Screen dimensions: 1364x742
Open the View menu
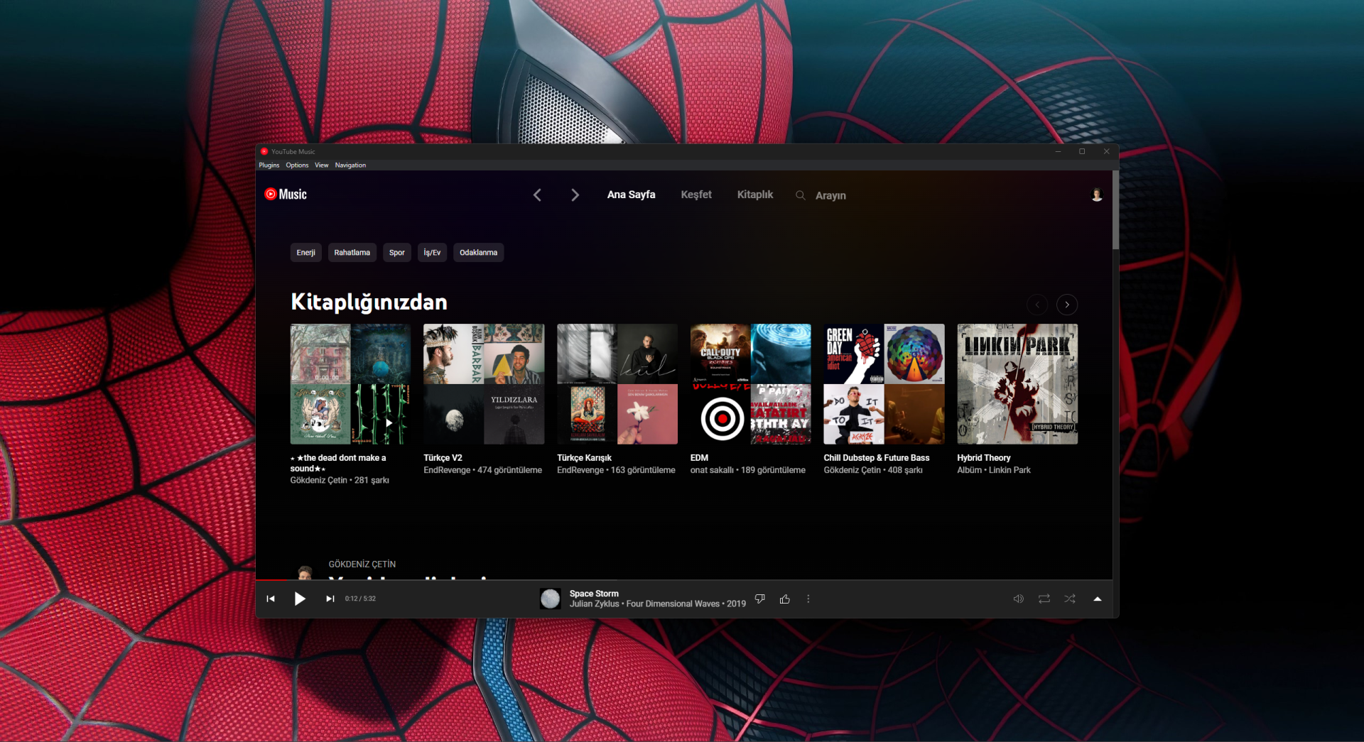(x=322, y=165)
